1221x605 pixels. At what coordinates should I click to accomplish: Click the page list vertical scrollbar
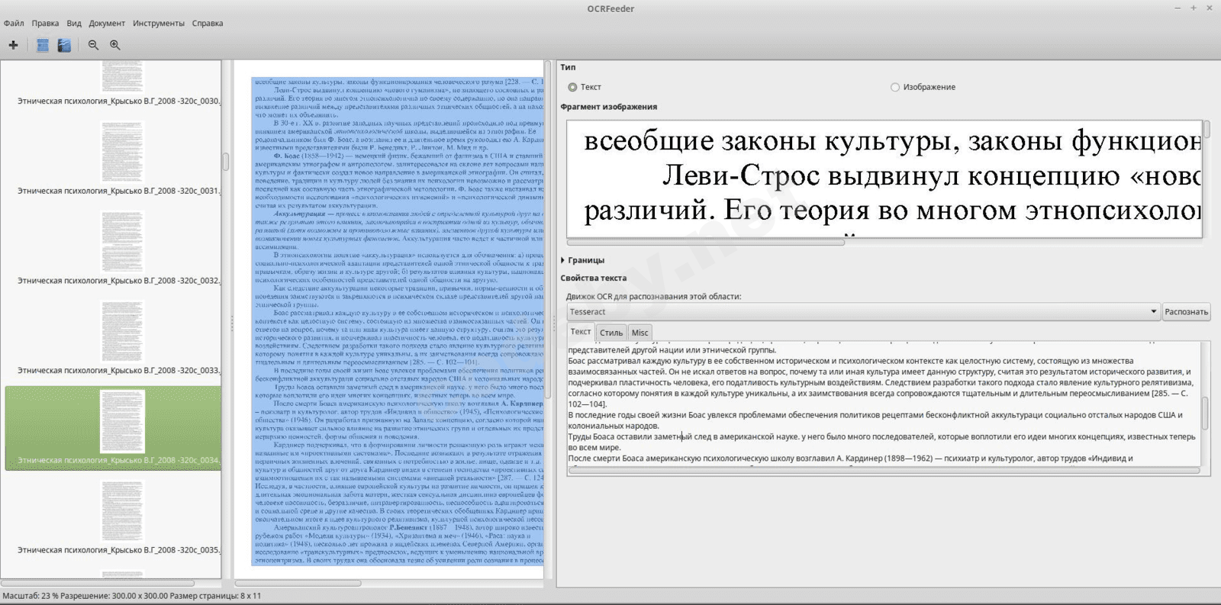(226, 162)
